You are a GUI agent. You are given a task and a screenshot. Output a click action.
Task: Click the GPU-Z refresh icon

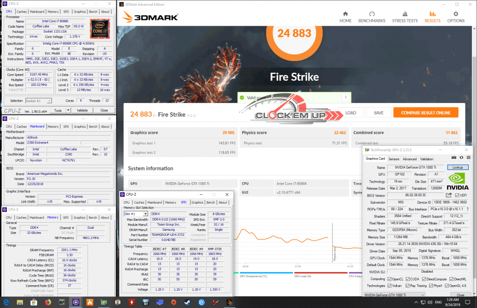[461, 157]
